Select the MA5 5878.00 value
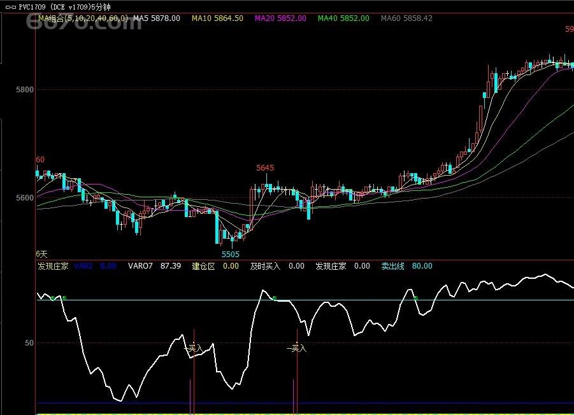Screen dimensions: 574x415 point(157,18)
